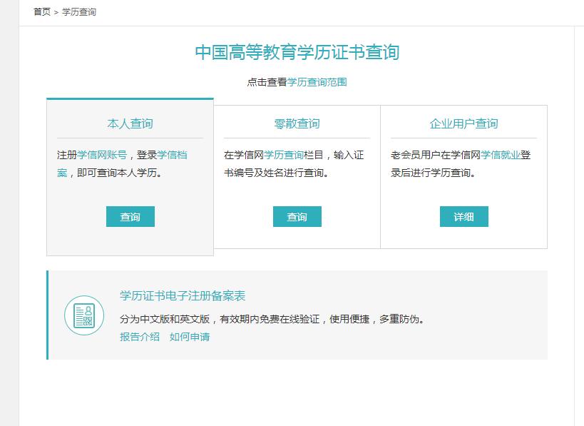Click the 中国高等教育学历证书查询 page title
The height and width of the screenshot is (426, 584).
[x=299, y=52]
